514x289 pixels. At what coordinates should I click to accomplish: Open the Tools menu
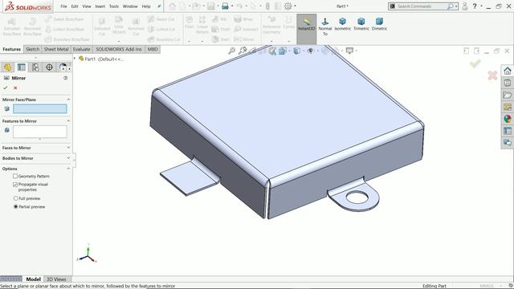(114, 6)
